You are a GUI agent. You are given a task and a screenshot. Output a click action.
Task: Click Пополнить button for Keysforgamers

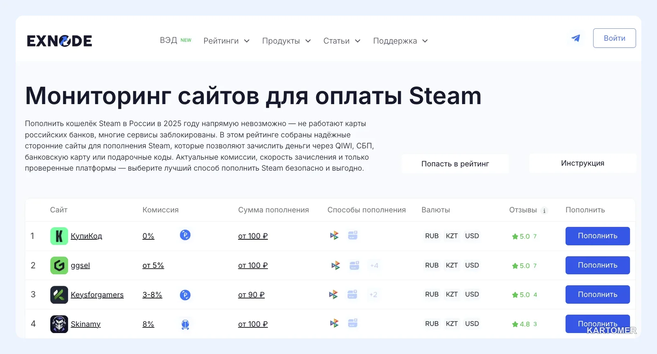click(598, 294)
